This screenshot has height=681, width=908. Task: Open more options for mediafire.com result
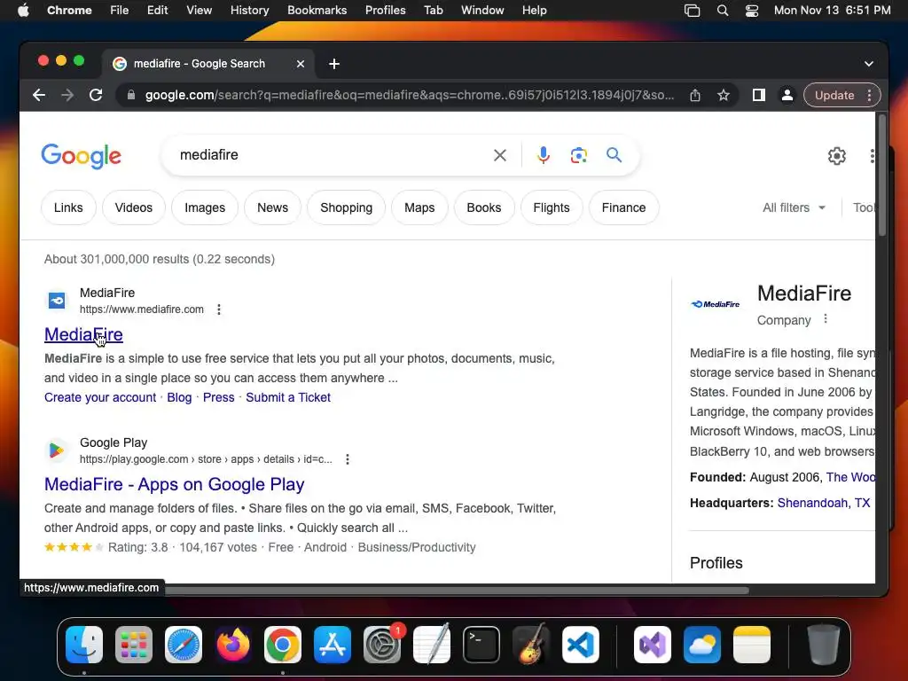(219, 309)
